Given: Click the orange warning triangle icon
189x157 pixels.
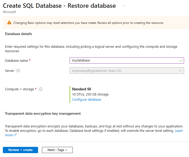Looking at the screenshot, I should [x=9, y=23].
